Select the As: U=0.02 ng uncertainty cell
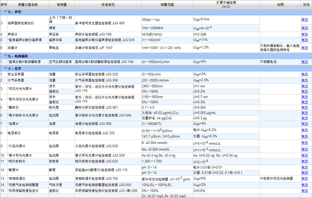This screenshot has height=198, width=312. pyautogui.click(x=226, y=156)
